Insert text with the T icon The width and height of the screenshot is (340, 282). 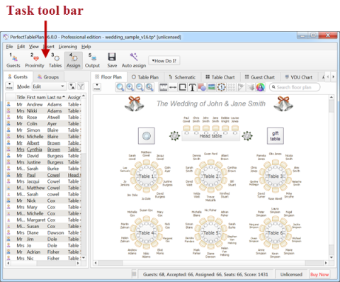192,87
